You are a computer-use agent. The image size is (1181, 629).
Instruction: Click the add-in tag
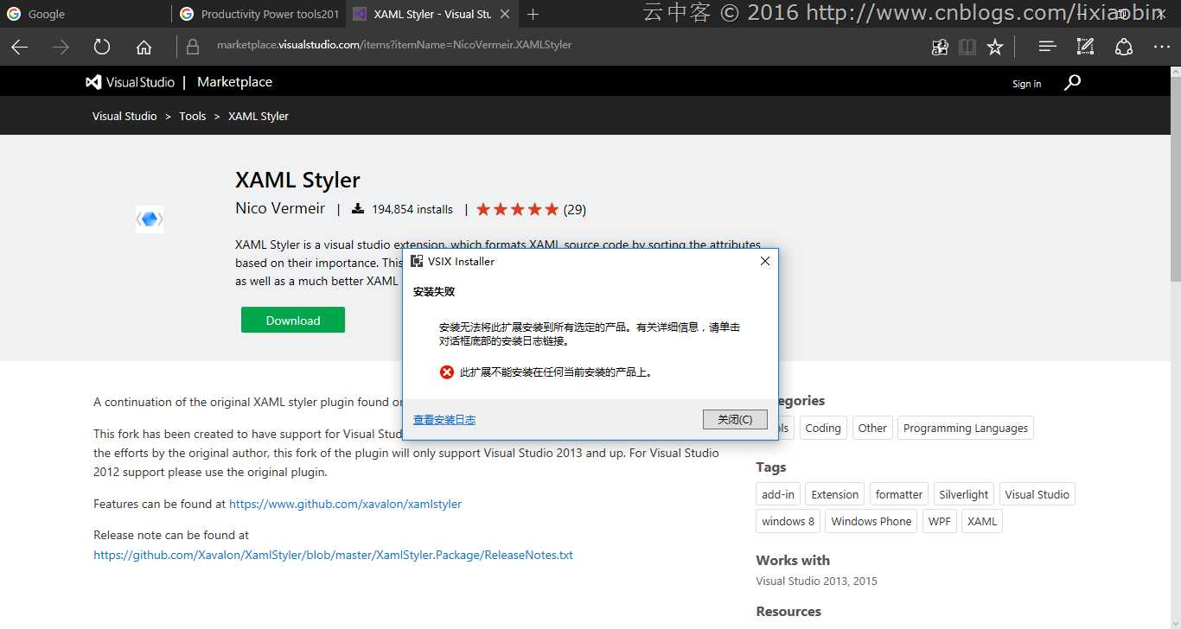(x=778, y=494)
